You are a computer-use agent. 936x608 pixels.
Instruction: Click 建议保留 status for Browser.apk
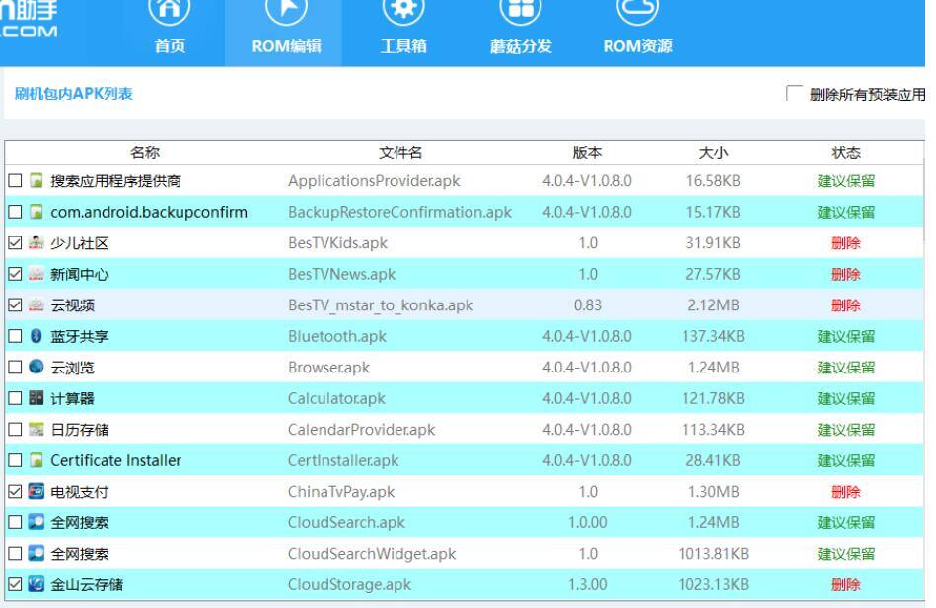coord(845,368)
